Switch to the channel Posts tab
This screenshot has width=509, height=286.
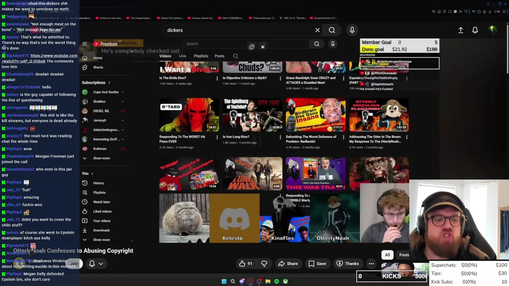pyautogui.click(x=220, y=56)
